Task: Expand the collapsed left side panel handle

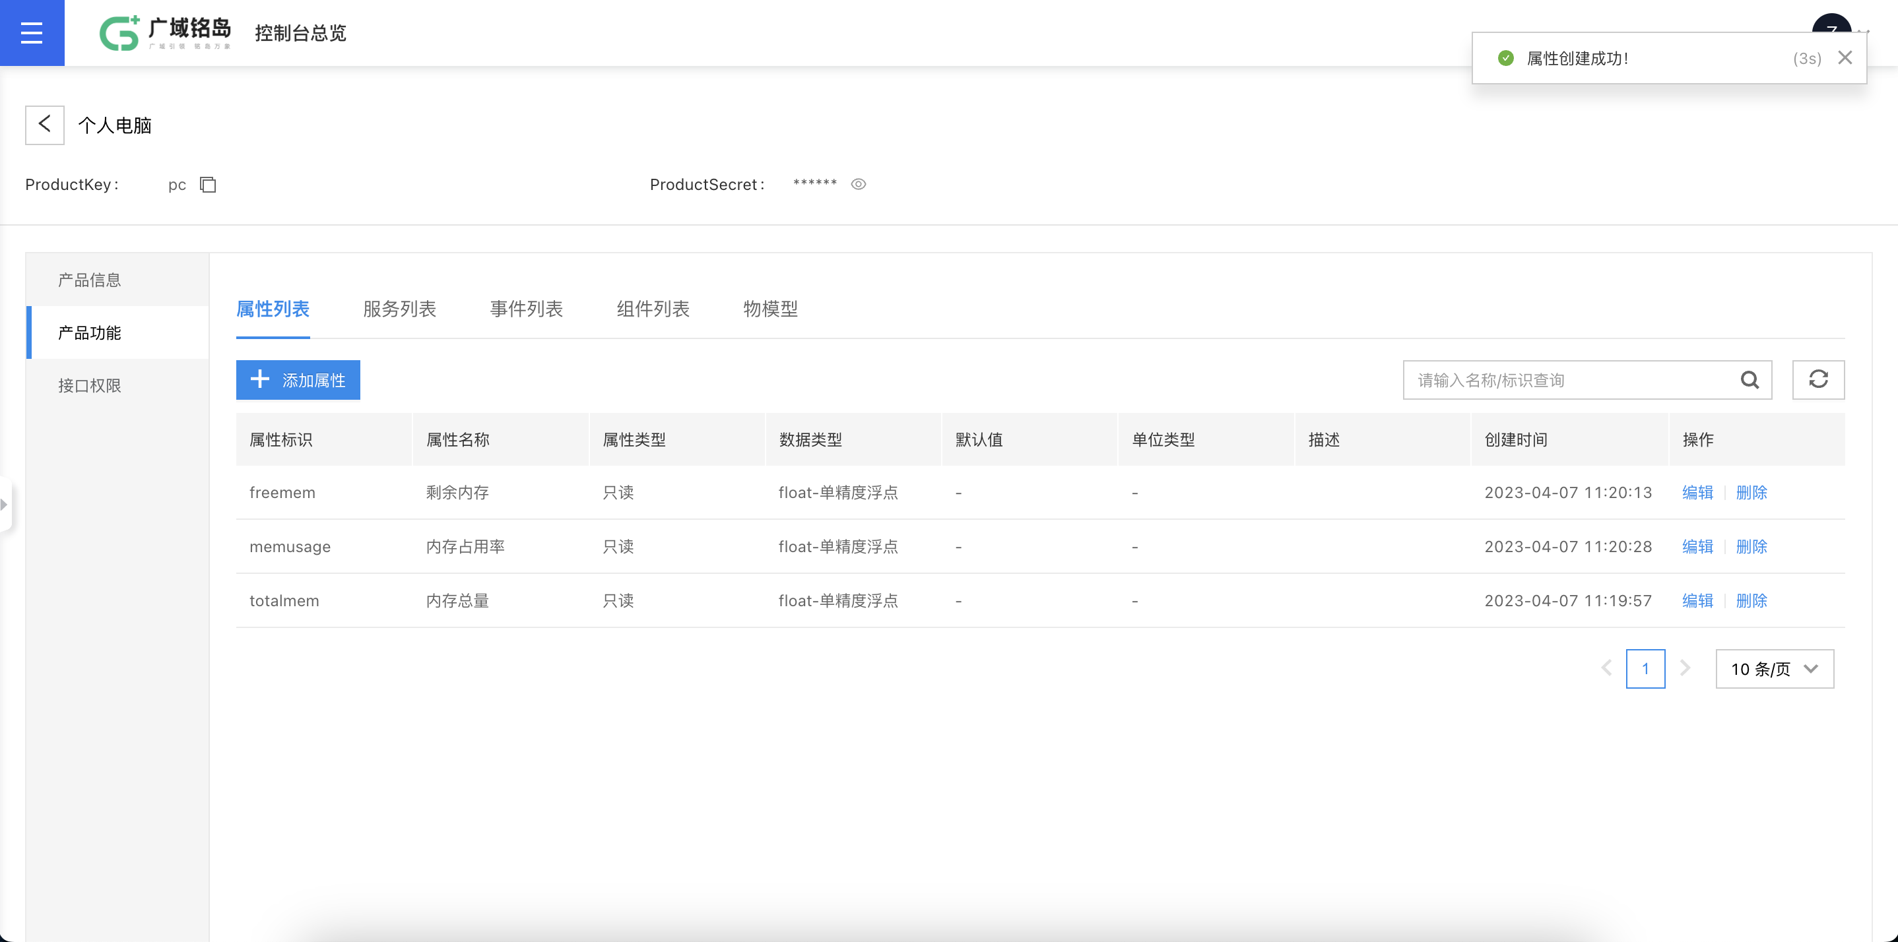Action: click(5, 505)
